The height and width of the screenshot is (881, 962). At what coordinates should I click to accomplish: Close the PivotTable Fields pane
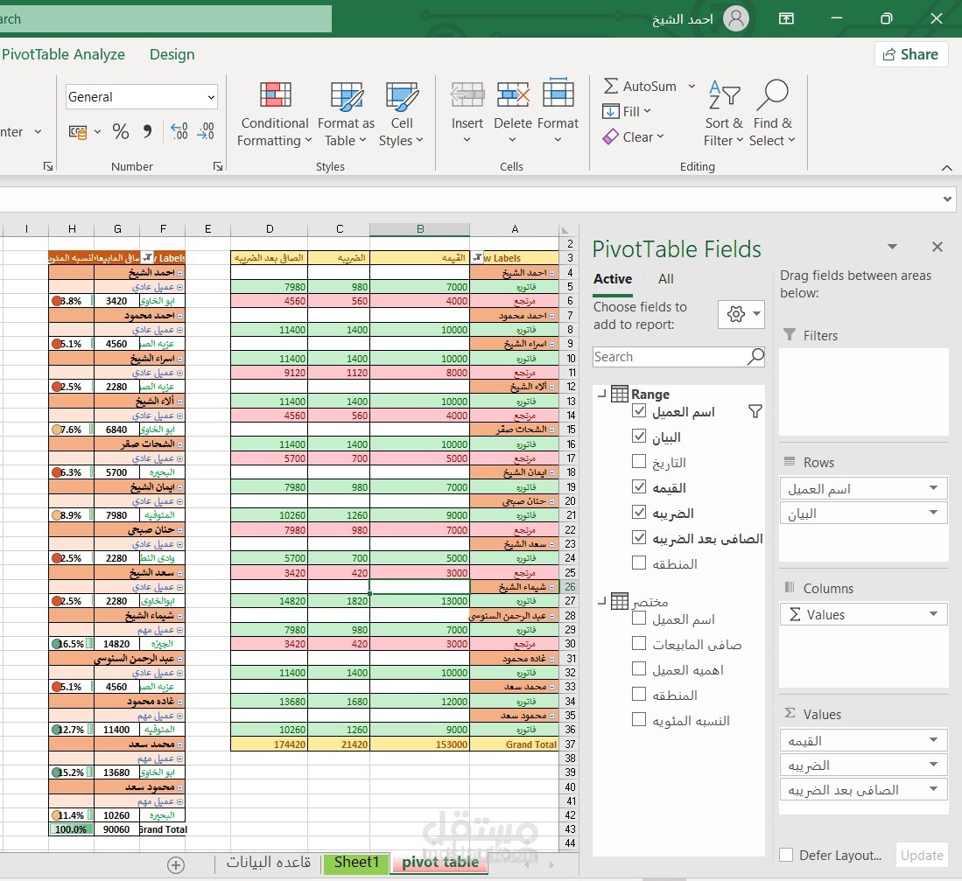coord(937,247)
